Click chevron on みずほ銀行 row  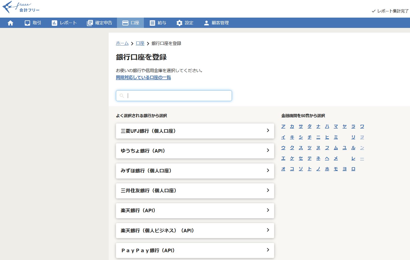tap(268, 170)
